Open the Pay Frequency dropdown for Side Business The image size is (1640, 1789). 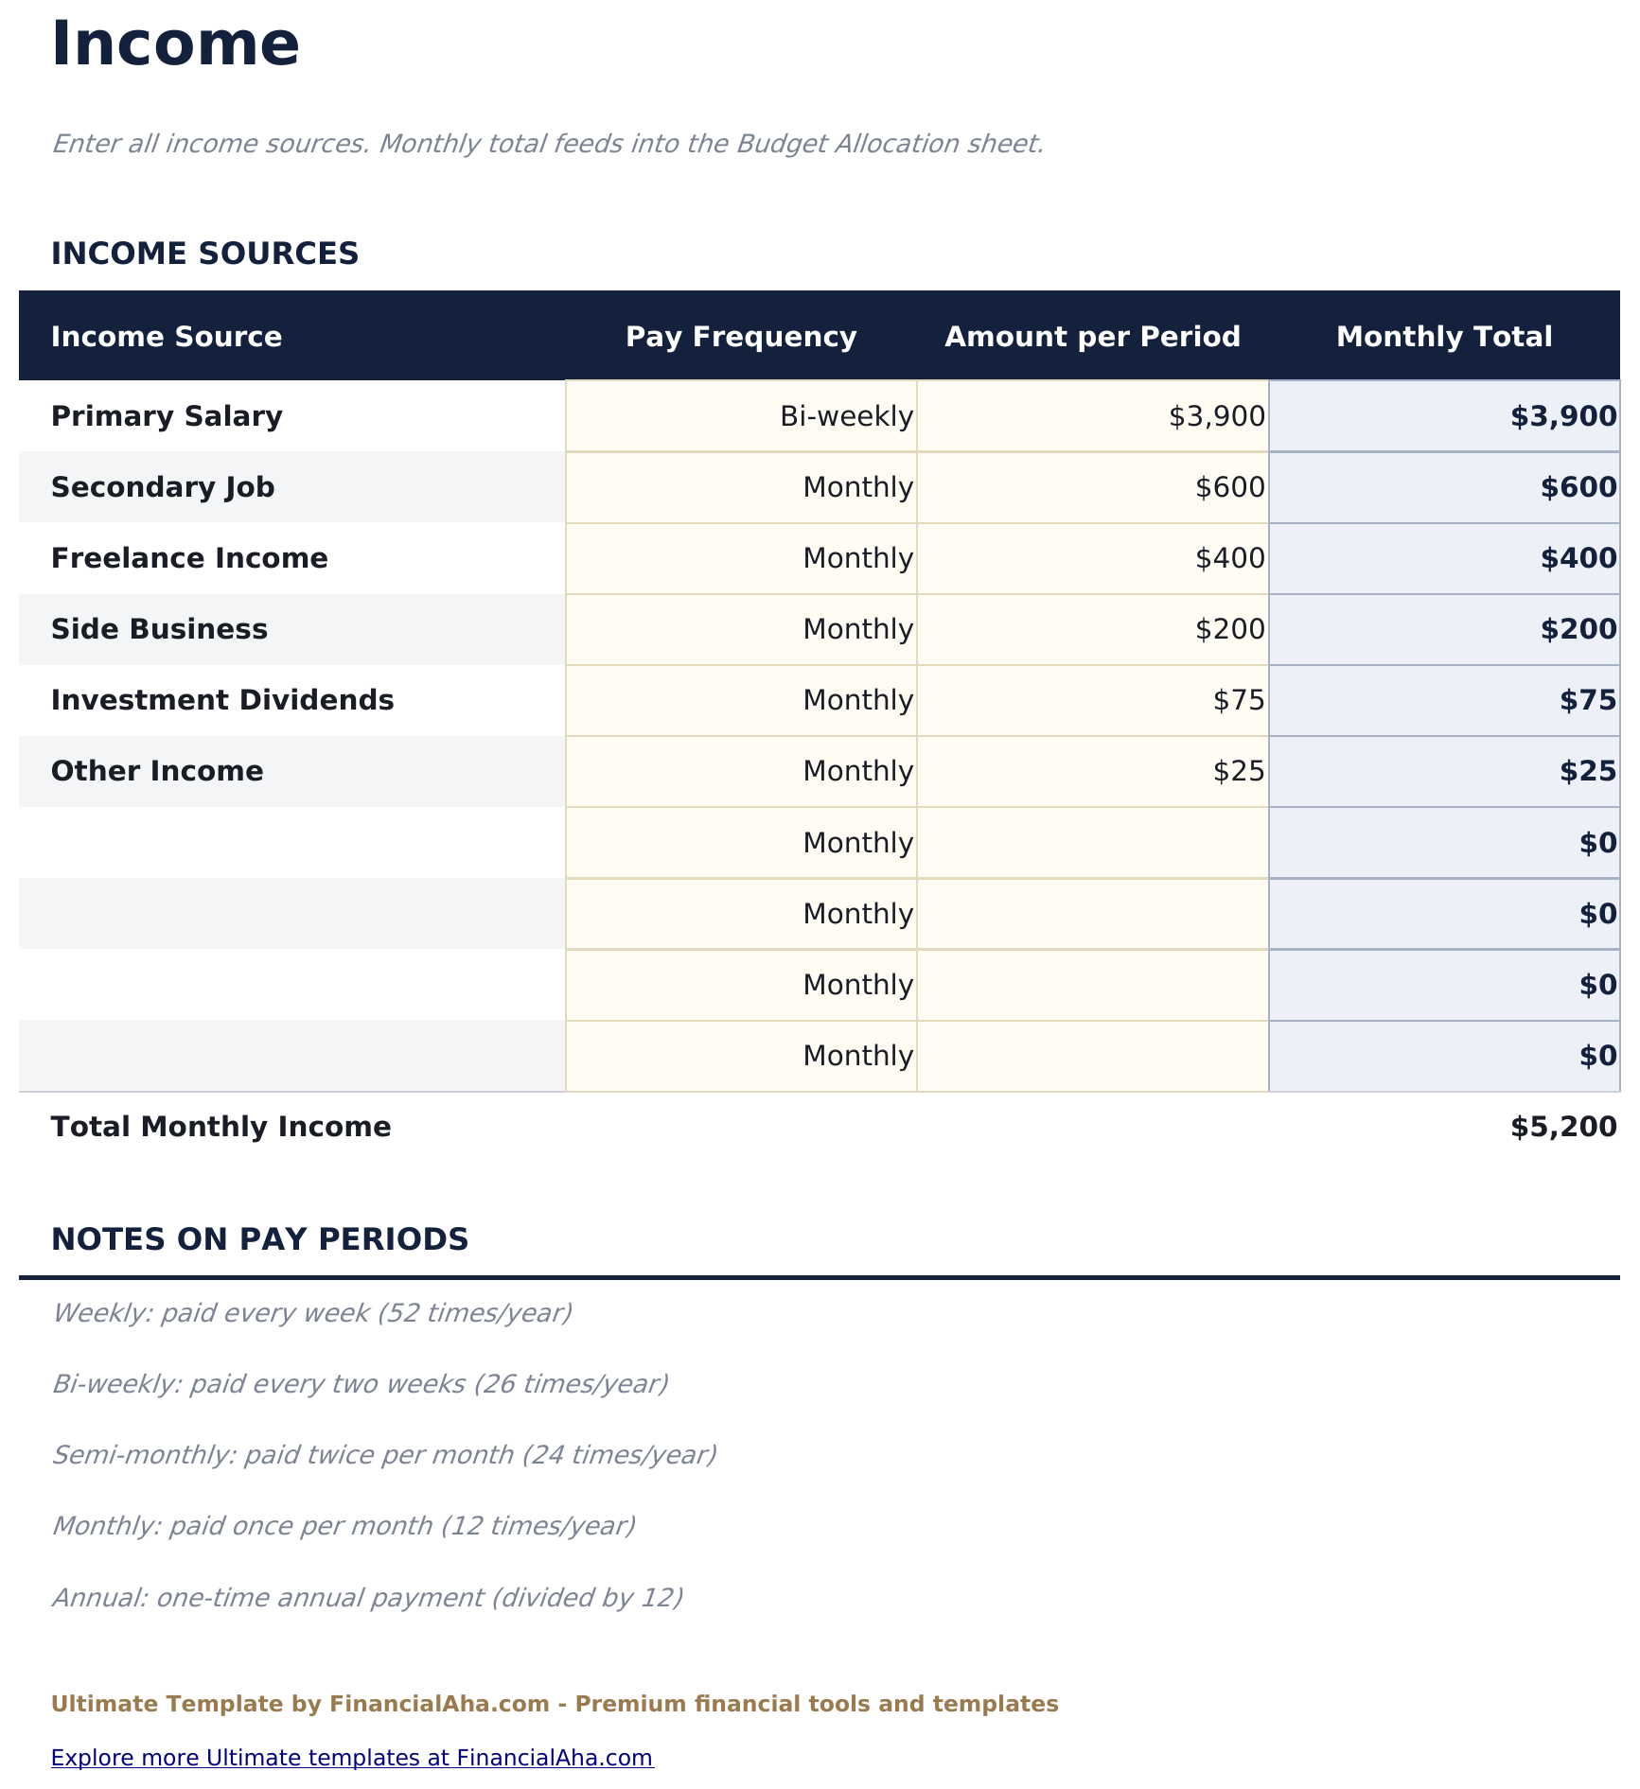tap(741, 629)
